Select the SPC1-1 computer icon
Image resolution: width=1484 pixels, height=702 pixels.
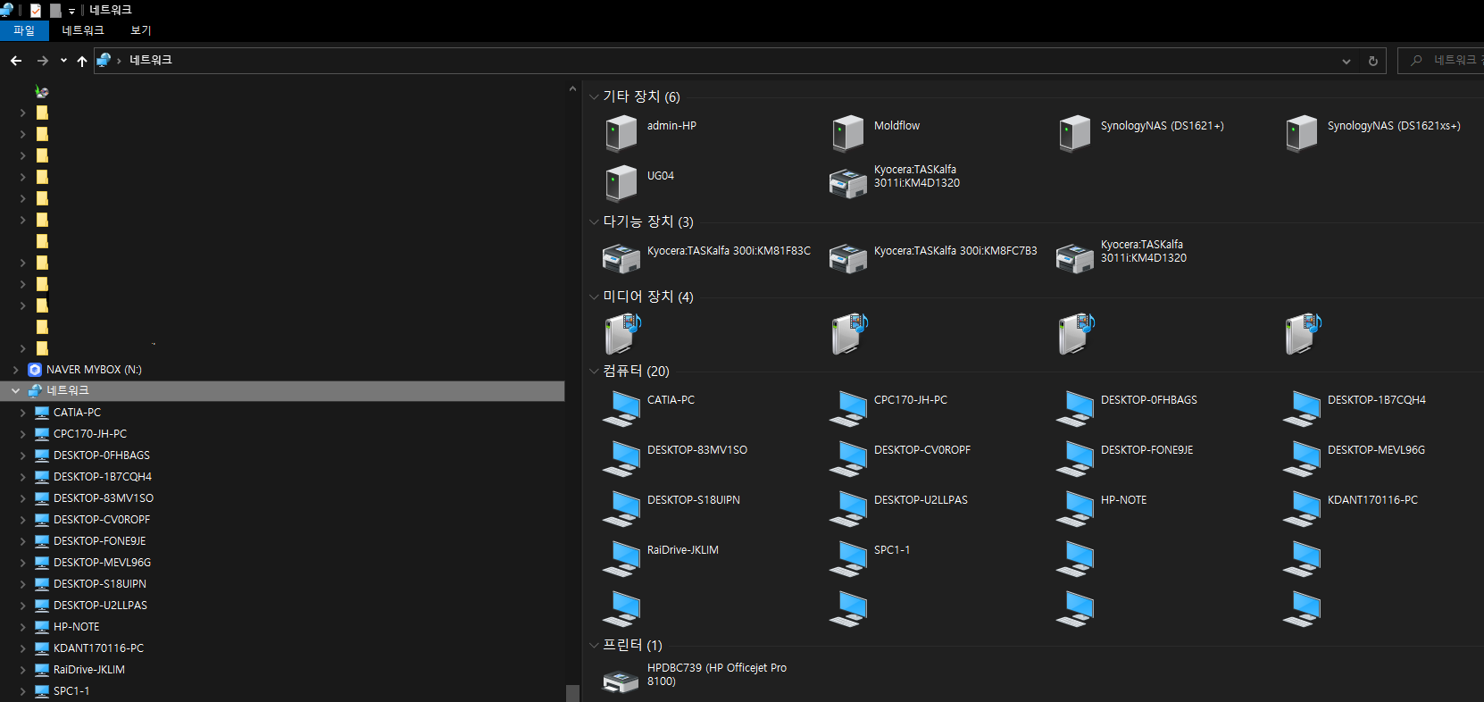click(848, 558)
